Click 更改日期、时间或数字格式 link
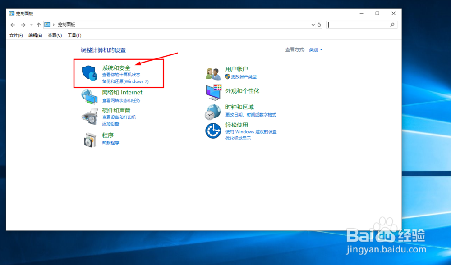This screenshot has width=451, height=265. (x=251, y=115)
